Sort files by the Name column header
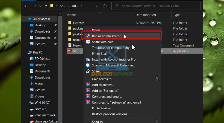Viewport: 224px width, 123px height. point(72,15)
